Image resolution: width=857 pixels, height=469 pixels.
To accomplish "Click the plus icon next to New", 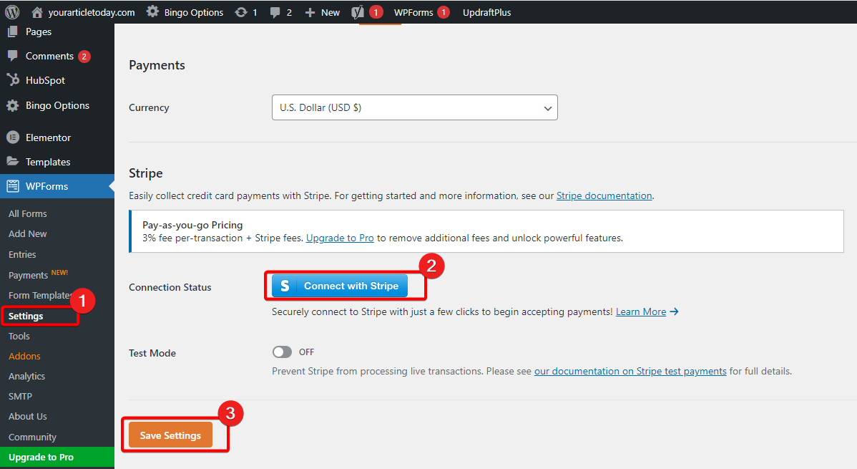I will pyautogui.click(x=310, y=12).
